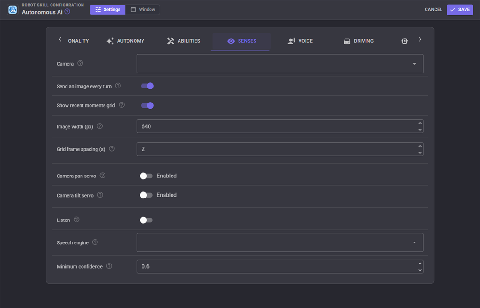Image resolution: width=480 pixels, height=308 pixels.
Task: Select the Senses tab
Action: pos(242,41)
